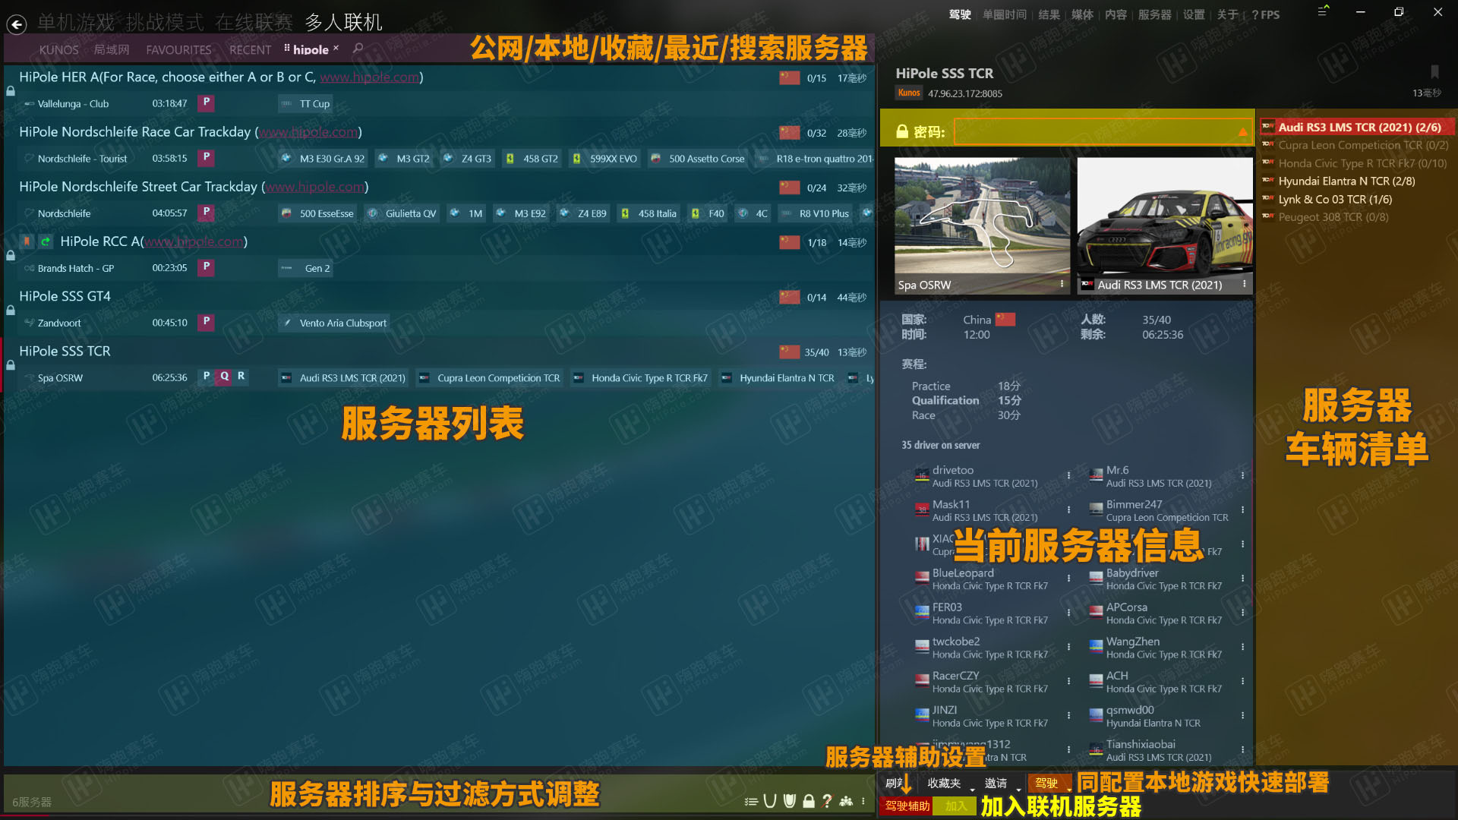
Task: Expand the 邀请 dropdown arrow
Action: click(x=1018, y=790)
